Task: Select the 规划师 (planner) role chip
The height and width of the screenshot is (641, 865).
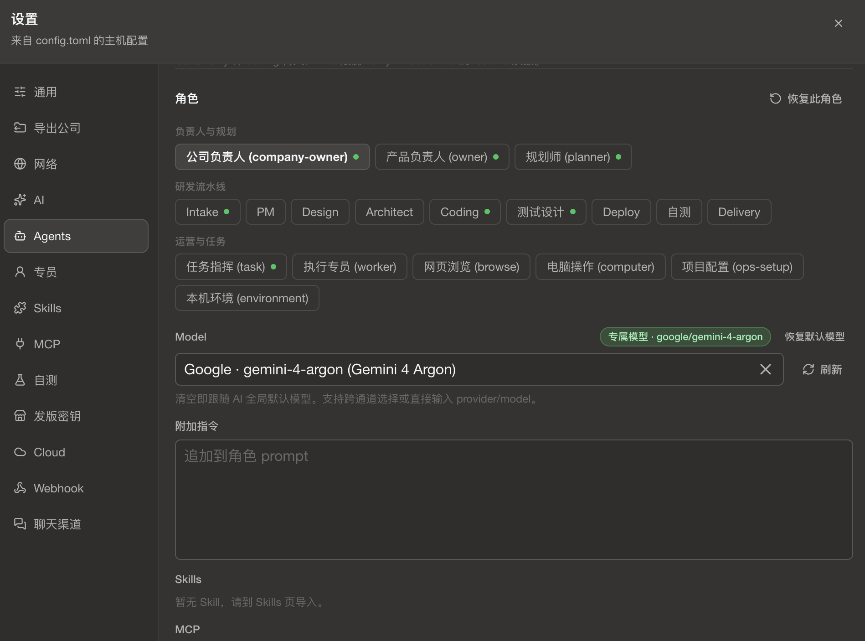Action: 573,157
